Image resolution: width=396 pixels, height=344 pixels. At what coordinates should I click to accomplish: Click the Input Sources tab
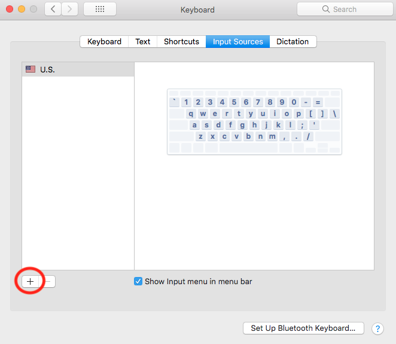pyautogui.click(x=237, y=42)
